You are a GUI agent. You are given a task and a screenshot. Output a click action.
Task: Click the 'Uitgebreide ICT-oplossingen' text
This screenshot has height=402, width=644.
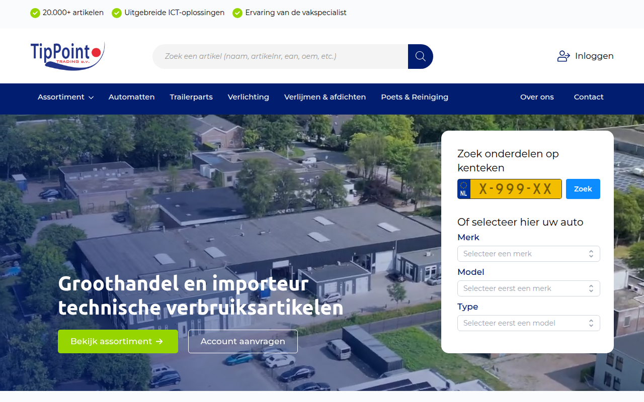pos(175,13)
